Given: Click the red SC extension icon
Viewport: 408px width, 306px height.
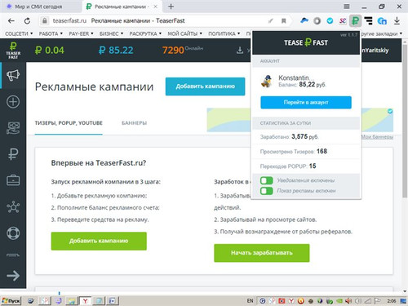Looking at the screenshot, I should [343, 21].
